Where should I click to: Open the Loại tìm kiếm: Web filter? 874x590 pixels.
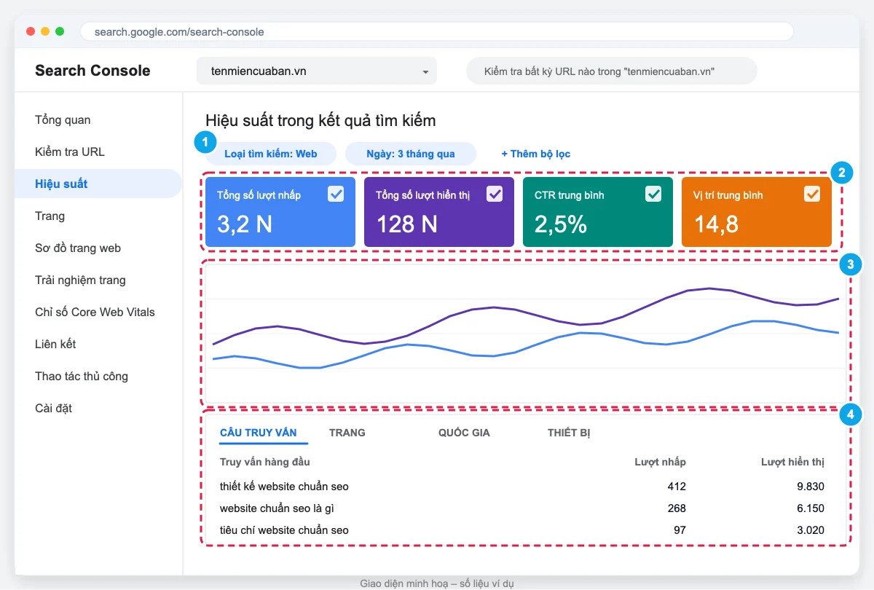(271, 154)
